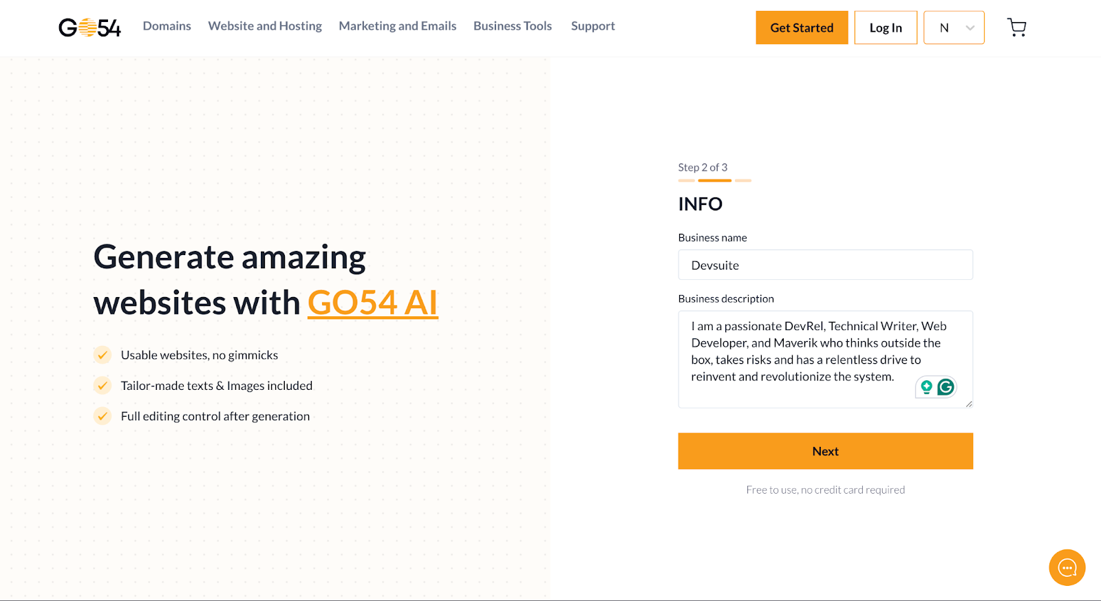Click the green Grammarly G icon
Screen dimensions: 1101x601
coord(946,387)
